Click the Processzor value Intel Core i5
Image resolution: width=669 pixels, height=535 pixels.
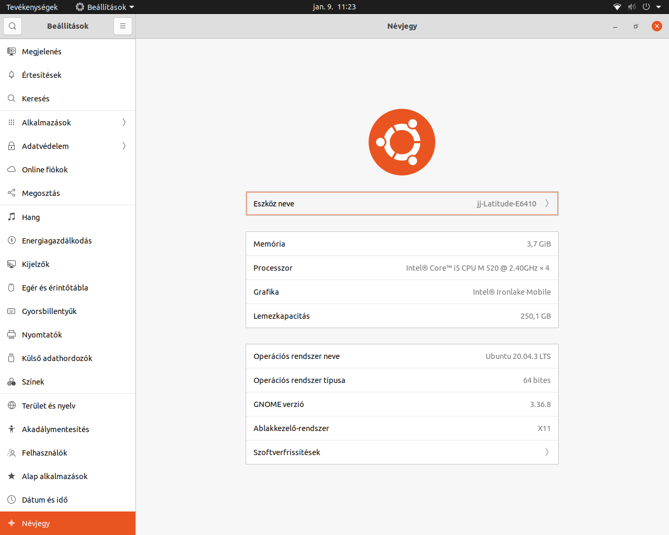coord(478,268)
